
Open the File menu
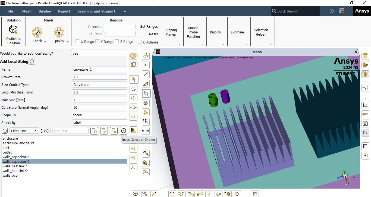click(x=10, y=11)
